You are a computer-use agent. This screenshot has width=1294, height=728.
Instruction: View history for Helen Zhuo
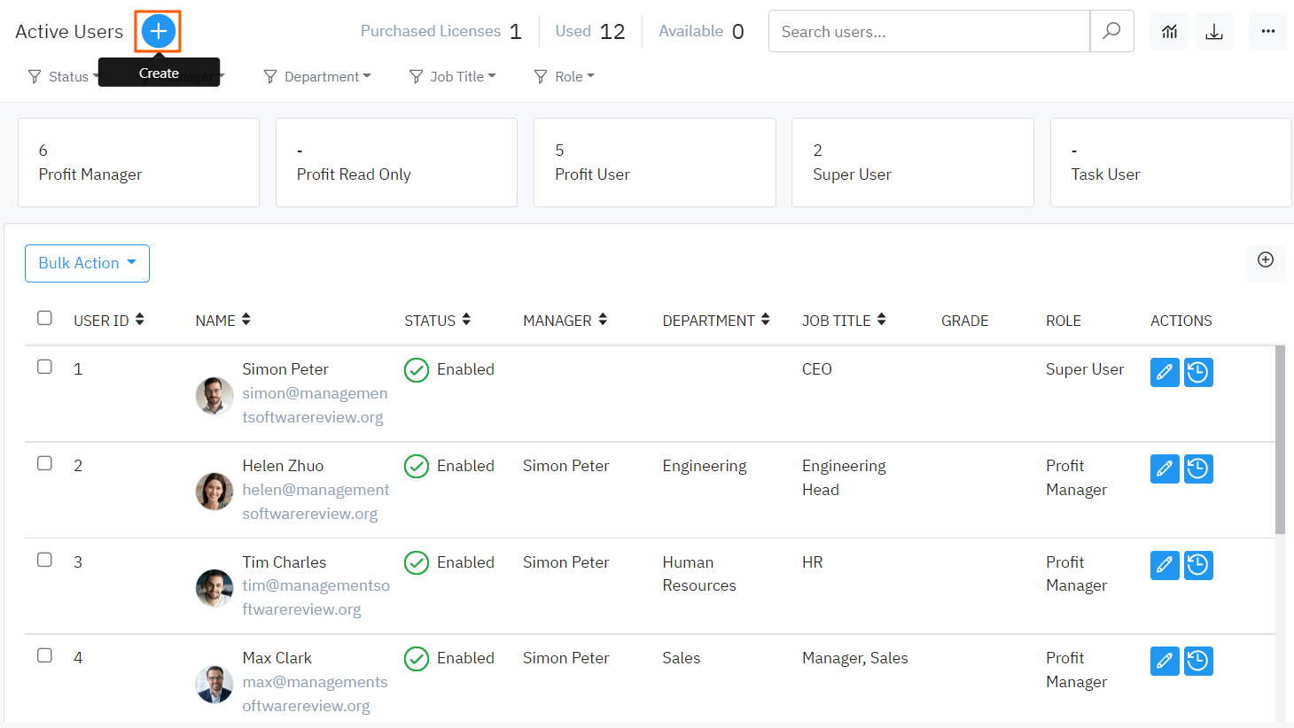click(1198, 469)
